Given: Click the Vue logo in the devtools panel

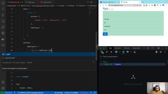Looking at the screenshot, I should [x=102, y=52].
